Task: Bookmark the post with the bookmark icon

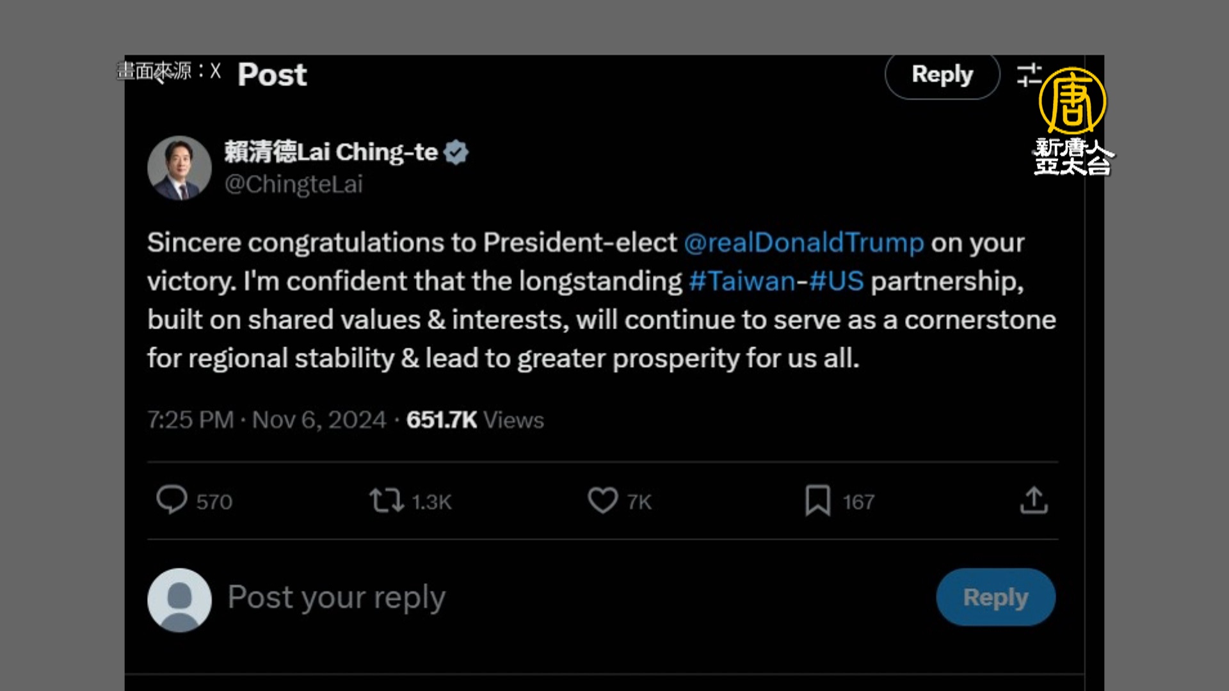Action: pos(817,500)
